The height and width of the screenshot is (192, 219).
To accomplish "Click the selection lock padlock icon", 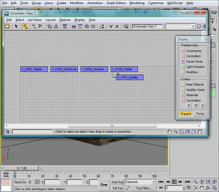I will [30, 182].
